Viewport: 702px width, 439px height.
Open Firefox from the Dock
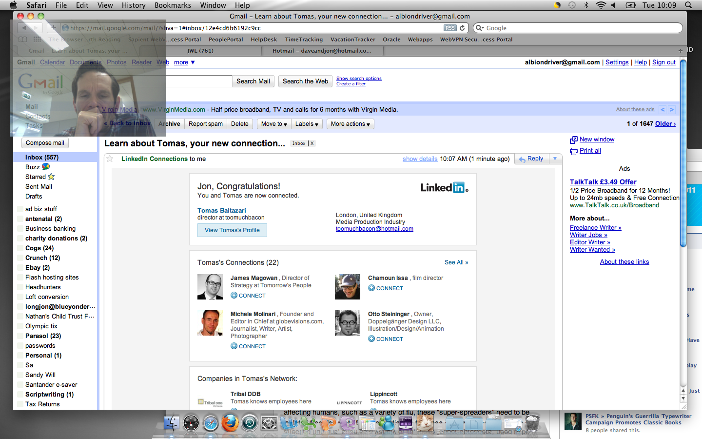point(230,423)
